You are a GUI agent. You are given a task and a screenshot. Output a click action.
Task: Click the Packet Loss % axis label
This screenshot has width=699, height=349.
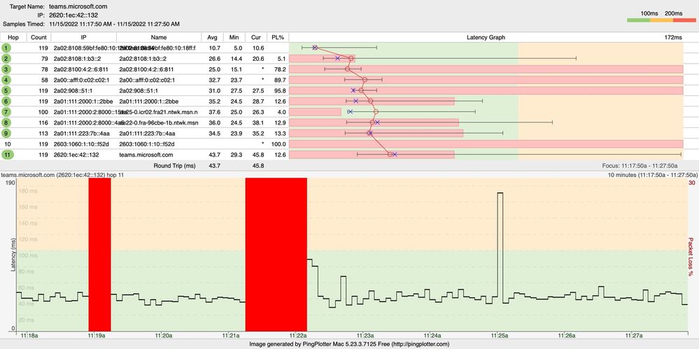pyautogui.click(x=691, y=256)
